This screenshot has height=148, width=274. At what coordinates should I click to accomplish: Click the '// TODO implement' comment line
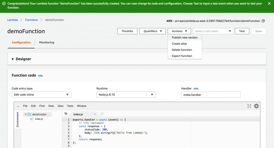point(91,123)
